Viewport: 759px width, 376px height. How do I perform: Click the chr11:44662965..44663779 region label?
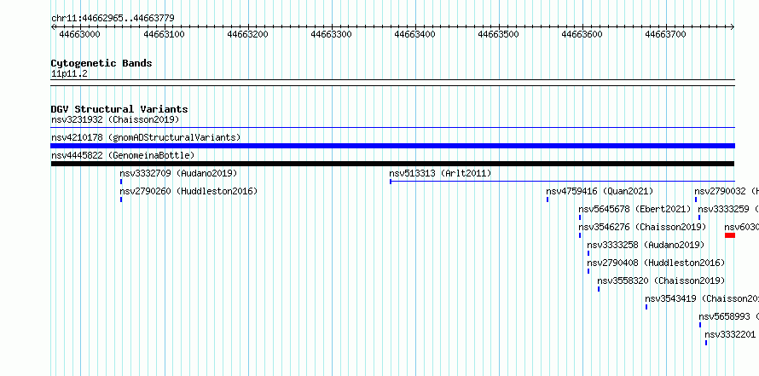tap(113, 19)
